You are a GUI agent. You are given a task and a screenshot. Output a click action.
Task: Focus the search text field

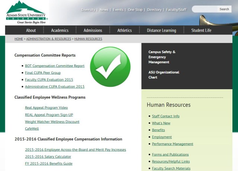pos(205,9)
